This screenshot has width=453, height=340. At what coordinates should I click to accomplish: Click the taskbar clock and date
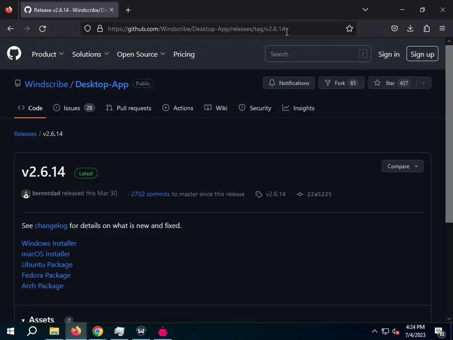(x=415, y=331)
